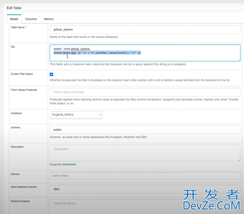244x214 pixels.
Task: Uncheck Enable Filter Select checkbox
Action: [x=51, y=74]
